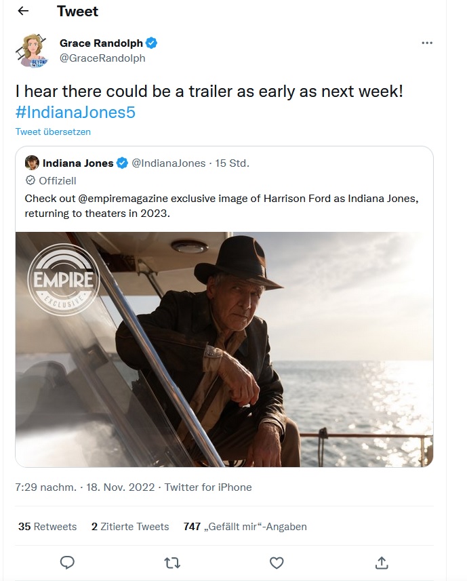This screenshot has height=581, width=467.
Task: View the 2 Zitierte Tweets
Action: [x=130, y=526]
